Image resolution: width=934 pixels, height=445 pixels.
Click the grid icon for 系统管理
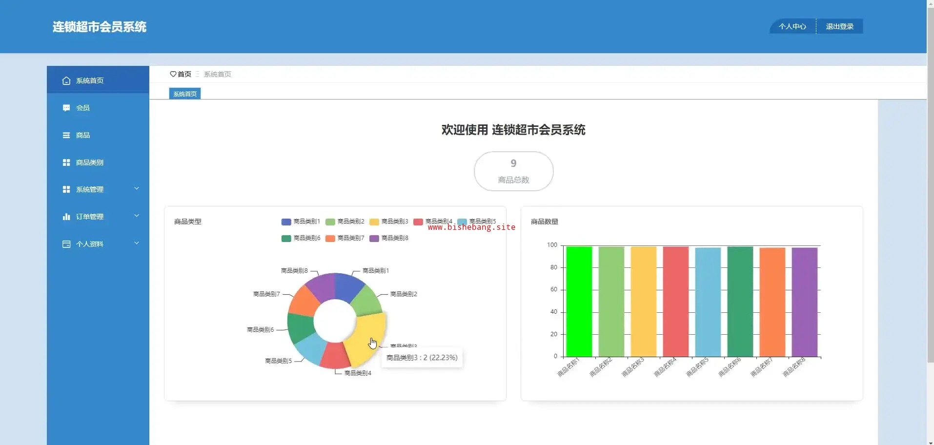(x=66, y=189)
